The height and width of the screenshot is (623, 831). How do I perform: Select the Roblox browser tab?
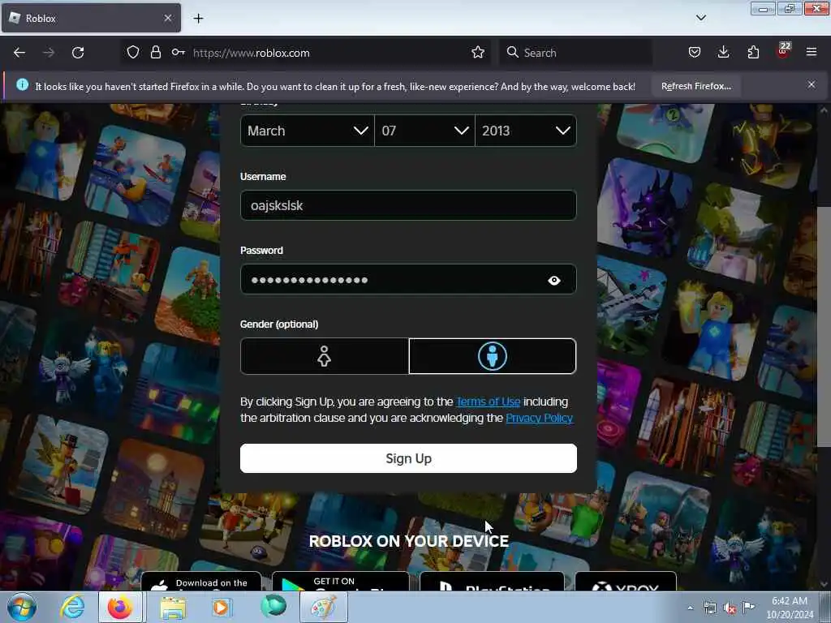click(x=91, y=18)
